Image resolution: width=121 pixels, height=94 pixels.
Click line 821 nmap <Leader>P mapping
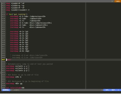[15, 4]
